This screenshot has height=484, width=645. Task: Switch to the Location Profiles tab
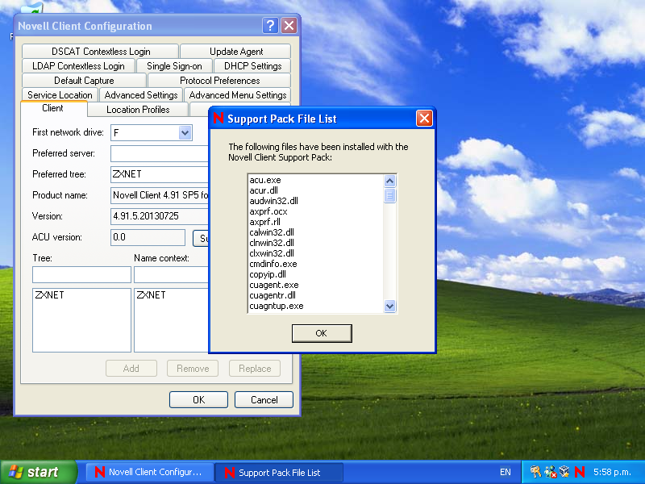coord(138,110)
